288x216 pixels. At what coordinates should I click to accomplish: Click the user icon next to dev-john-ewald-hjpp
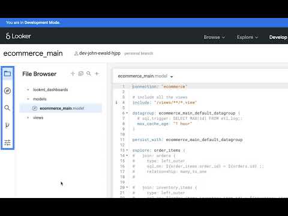[76, 53]
